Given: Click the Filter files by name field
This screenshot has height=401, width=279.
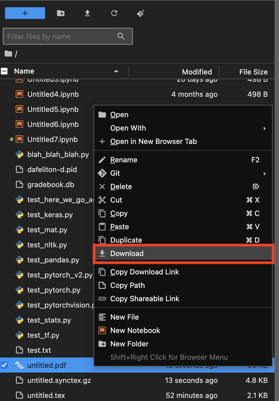Looking at the screenshot, I should 68,36.
